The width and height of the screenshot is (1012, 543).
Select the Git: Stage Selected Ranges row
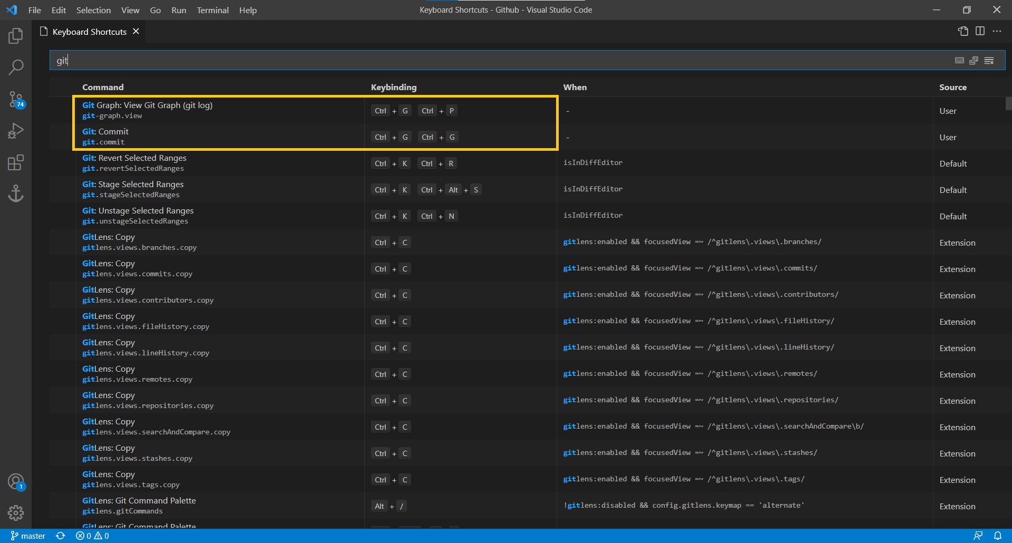tap(527, 190)
